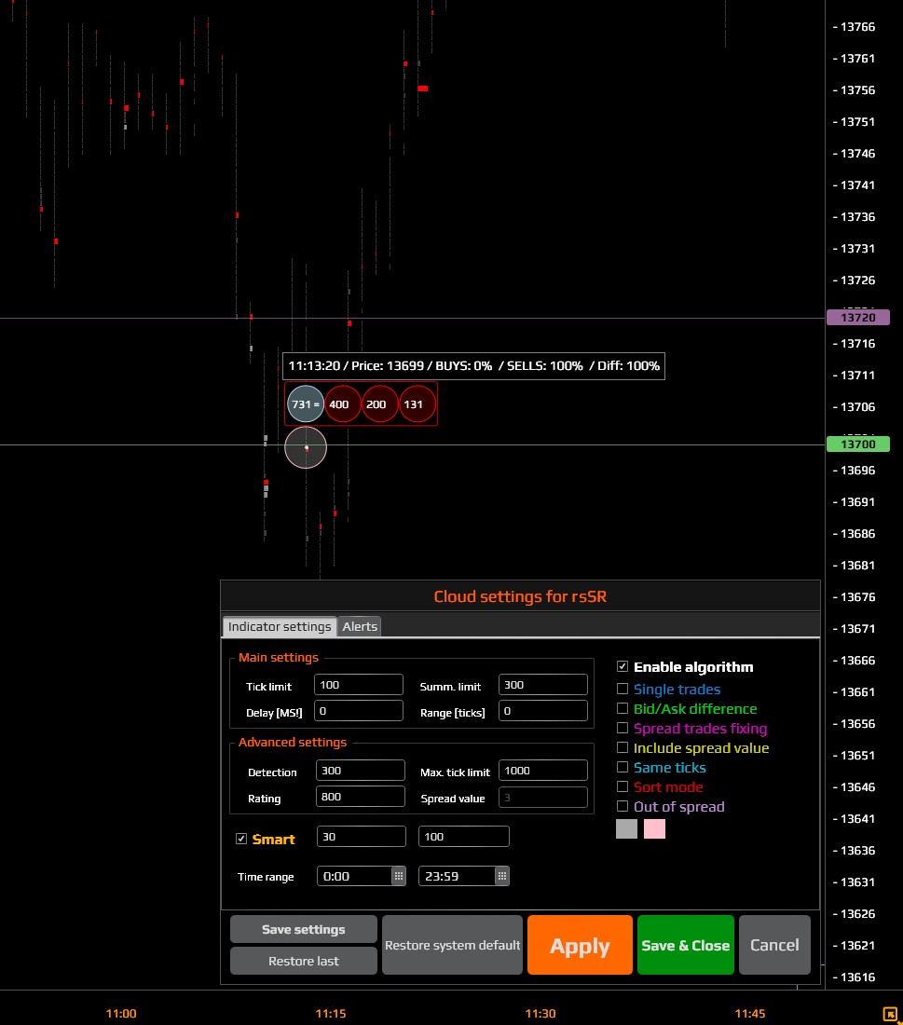This screenshot has width=903, height=1025.
Task: Click the 731 total cluster circle
Action: pos(306,404)
